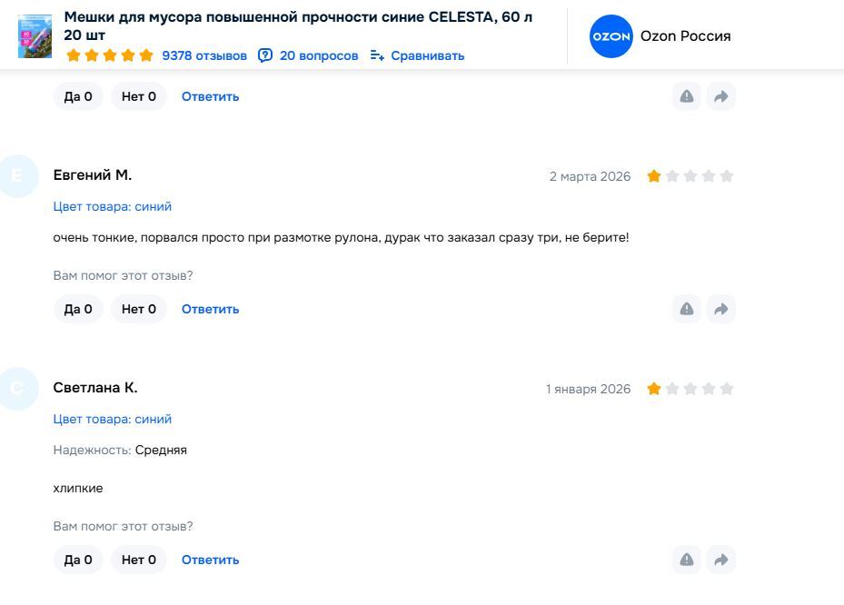Share Евгений М.'s review via arrow icon
Viewport: 844px width, 605px height.
tap(720, 309)
